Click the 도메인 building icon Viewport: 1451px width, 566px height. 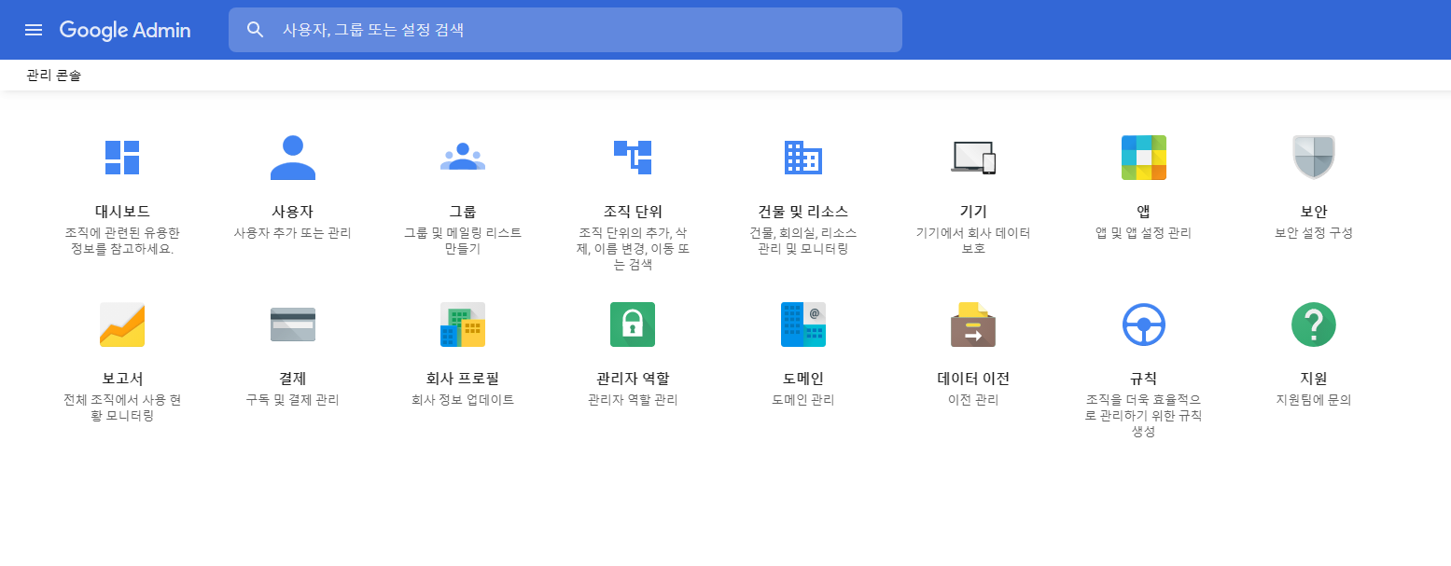click(x=803, y=324)
